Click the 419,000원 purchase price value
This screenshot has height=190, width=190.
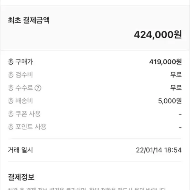(x=165, y=62)
